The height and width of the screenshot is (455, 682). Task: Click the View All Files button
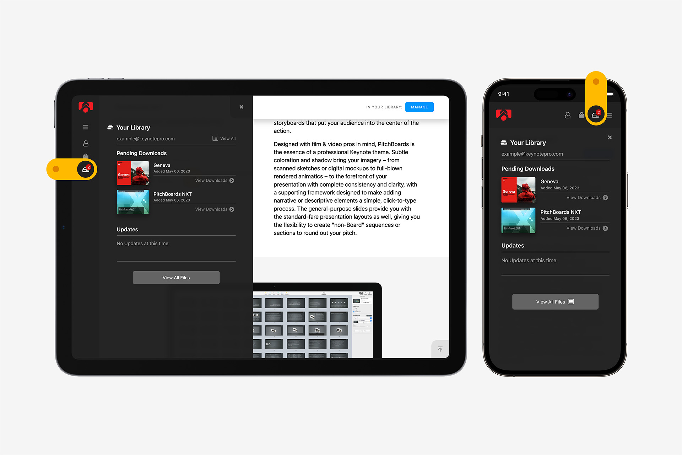(176, 277)
